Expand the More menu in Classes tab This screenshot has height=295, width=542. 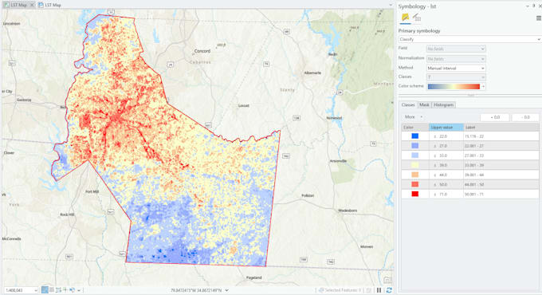[414, 117]
